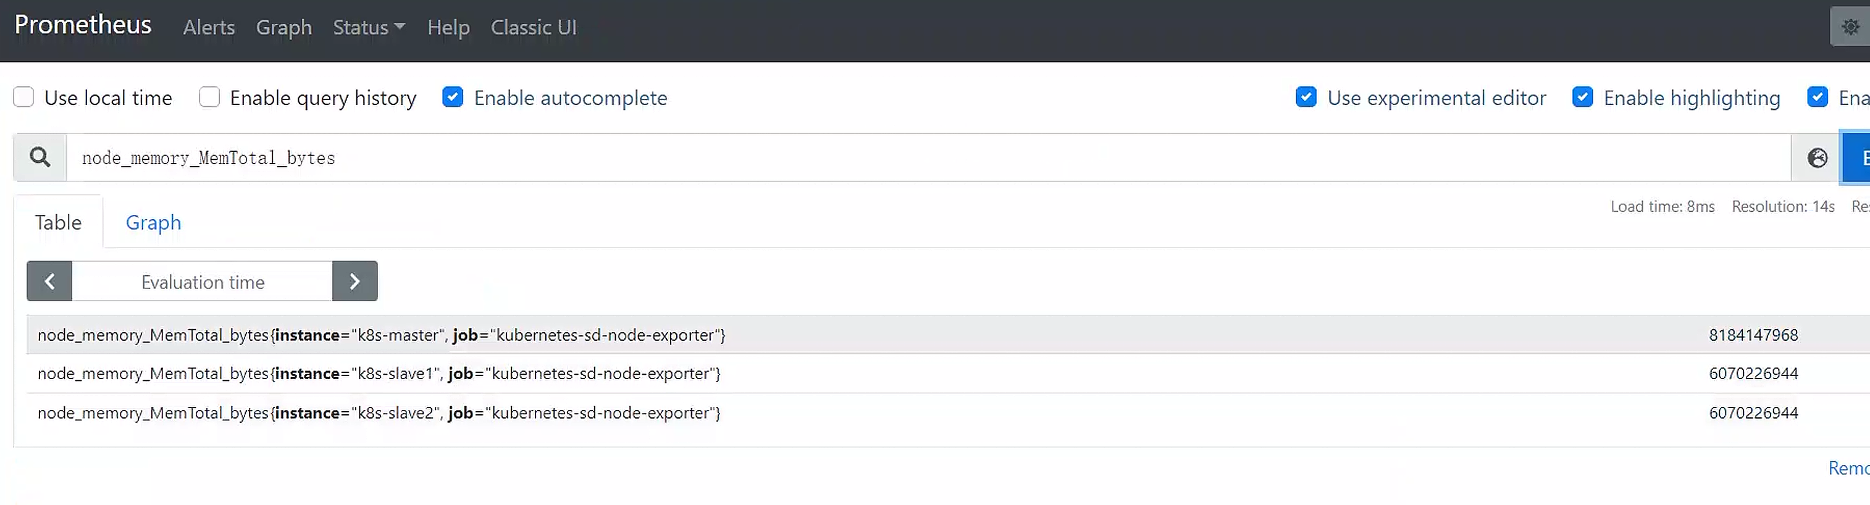Click the Evaluation time input field
Screen dimensions: 1870x505
pos(203,282)
